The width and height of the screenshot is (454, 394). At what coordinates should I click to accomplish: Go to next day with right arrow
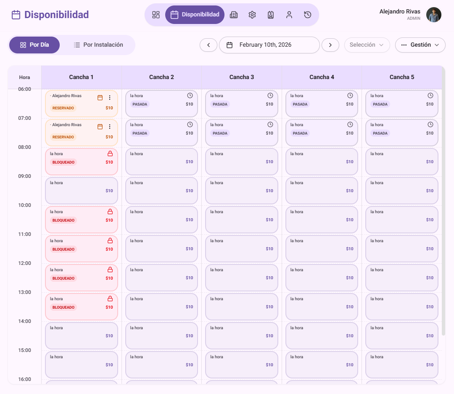330,45
